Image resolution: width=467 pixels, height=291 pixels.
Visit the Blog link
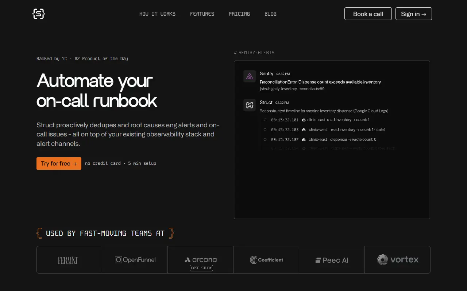tap(270, 14)
